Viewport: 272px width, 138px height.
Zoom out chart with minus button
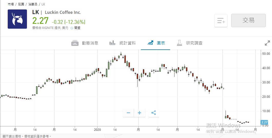(x=129, y=113)
